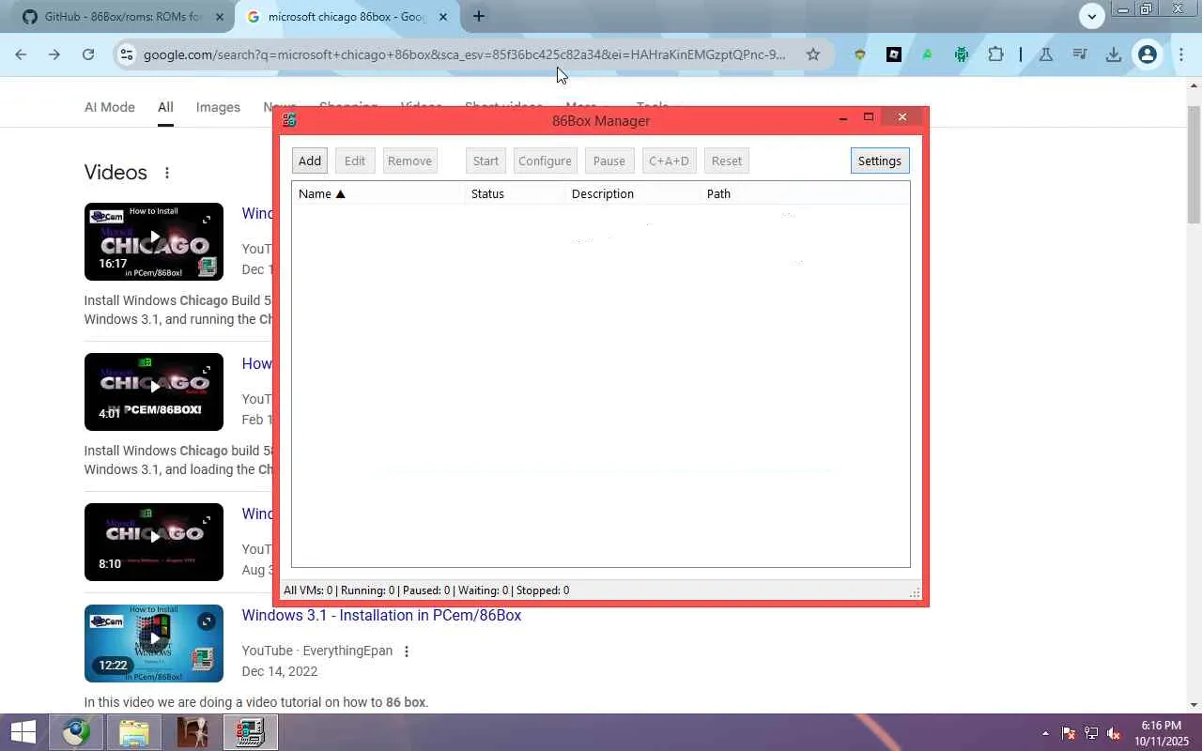Click the Configure button in 86Box Manager
1202x751 pixels.
coord(545,161)
